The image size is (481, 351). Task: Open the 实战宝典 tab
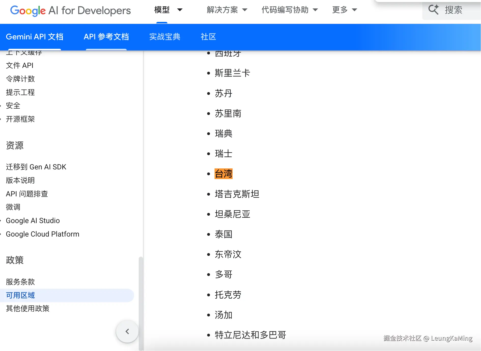165,37
